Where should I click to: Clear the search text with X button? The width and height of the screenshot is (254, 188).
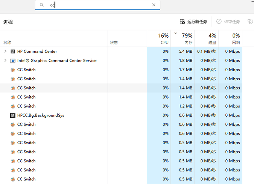pyautogui.click(x=154, y=5)
